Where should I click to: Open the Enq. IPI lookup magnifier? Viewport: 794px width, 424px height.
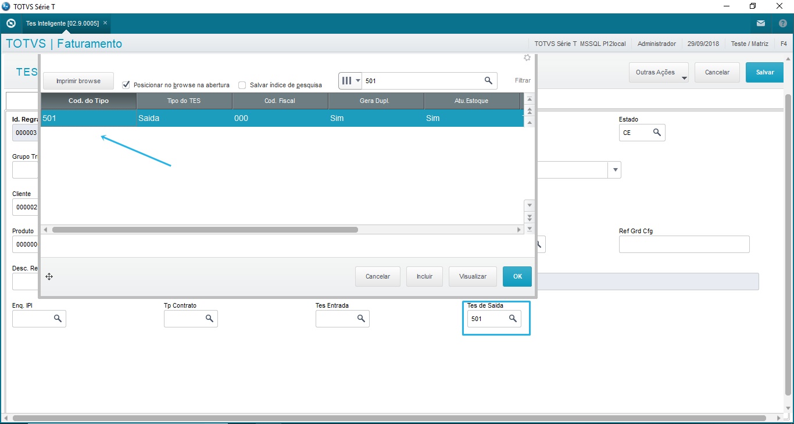click(x=58, y=319)
